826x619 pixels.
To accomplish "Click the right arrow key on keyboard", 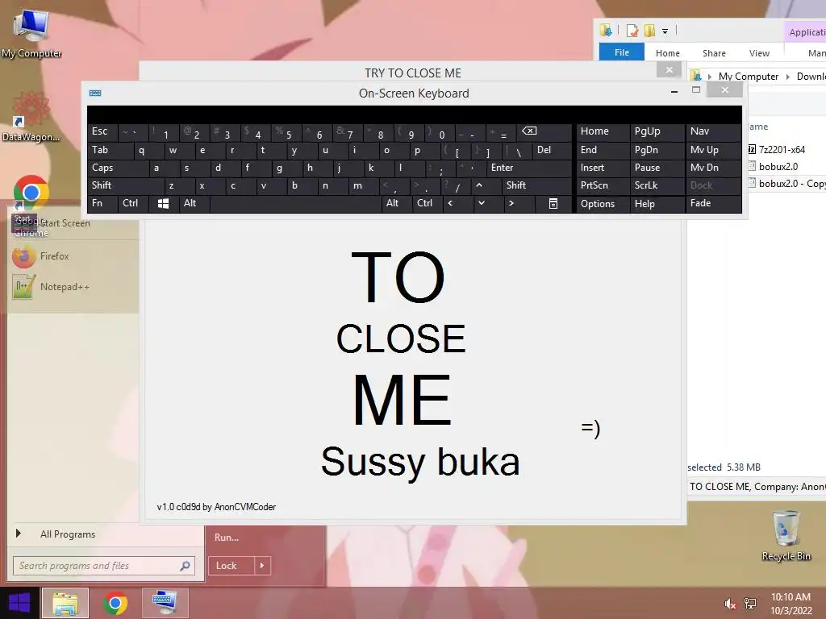I will click(511, 203).
